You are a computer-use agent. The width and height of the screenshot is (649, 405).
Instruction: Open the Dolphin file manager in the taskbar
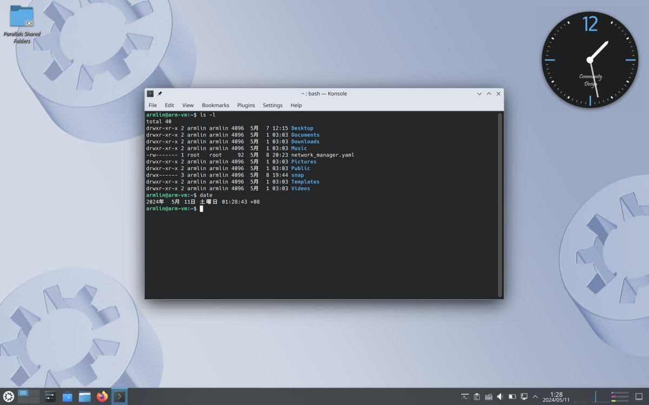(84, 396)
